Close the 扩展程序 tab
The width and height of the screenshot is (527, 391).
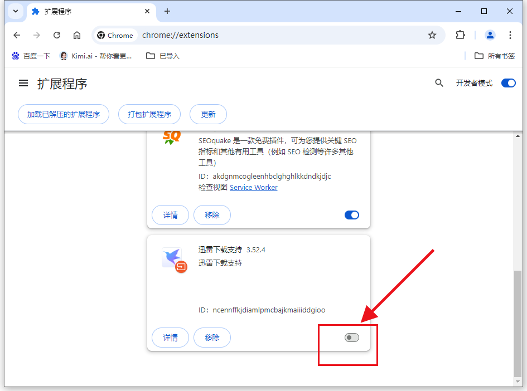[x=147, y=11]
